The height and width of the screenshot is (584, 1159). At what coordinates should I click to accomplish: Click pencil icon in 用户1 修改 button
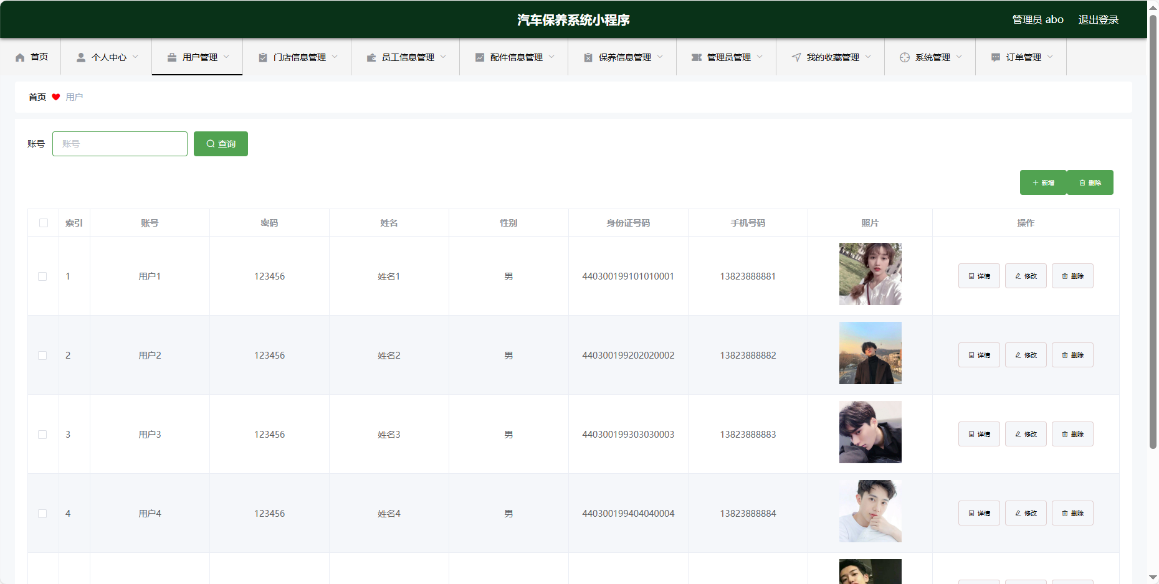coord(1018,276)
